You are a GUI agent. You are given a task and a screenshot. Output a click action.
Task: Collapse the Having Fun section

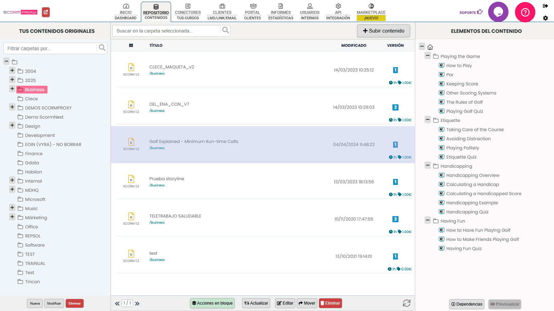click(x=428, y=220)
